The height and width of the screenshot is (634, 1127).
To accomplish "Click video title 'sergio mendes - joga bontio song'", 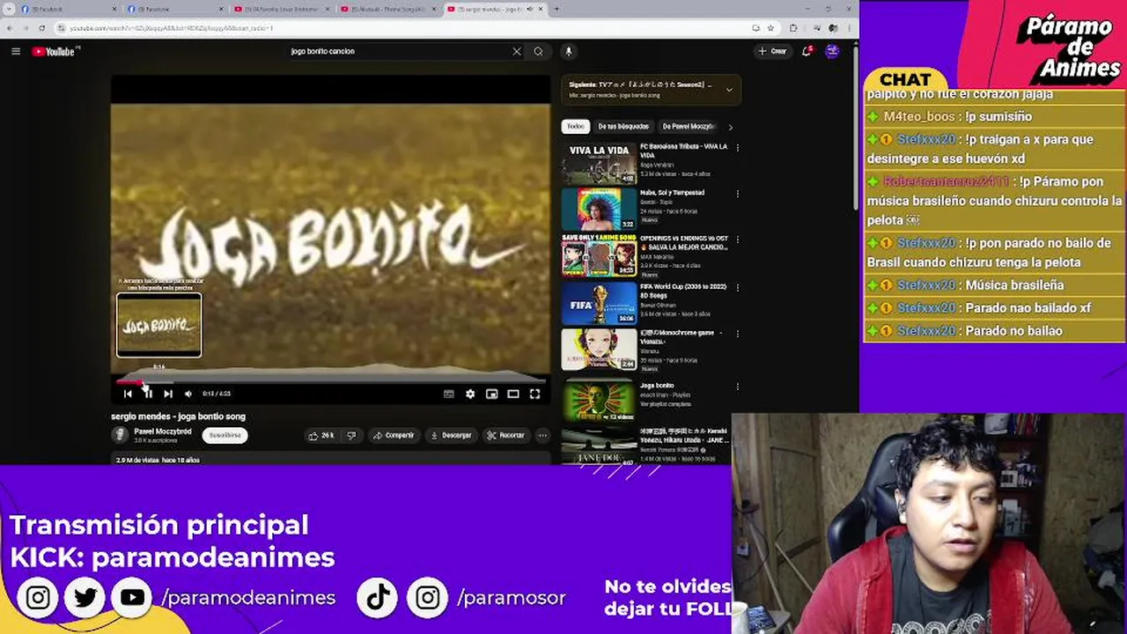I will (178, 417).
